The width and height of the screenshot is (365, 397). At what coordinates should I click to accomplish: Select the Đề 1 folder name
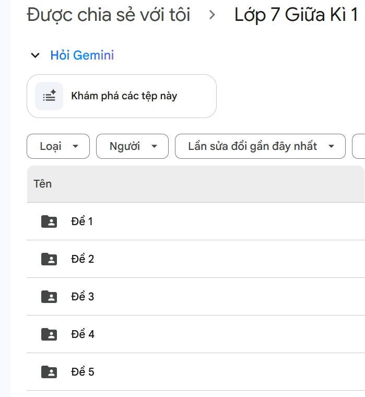coord(82,221)
